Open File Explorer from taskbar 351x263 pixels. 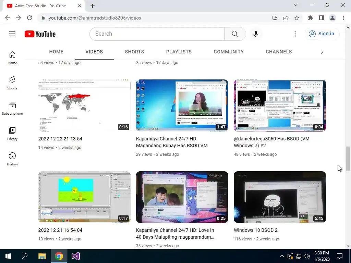click(x=42, y=256)
